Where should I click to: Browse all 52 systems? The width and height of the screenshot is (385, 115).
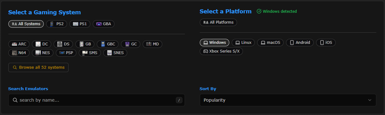38,67
